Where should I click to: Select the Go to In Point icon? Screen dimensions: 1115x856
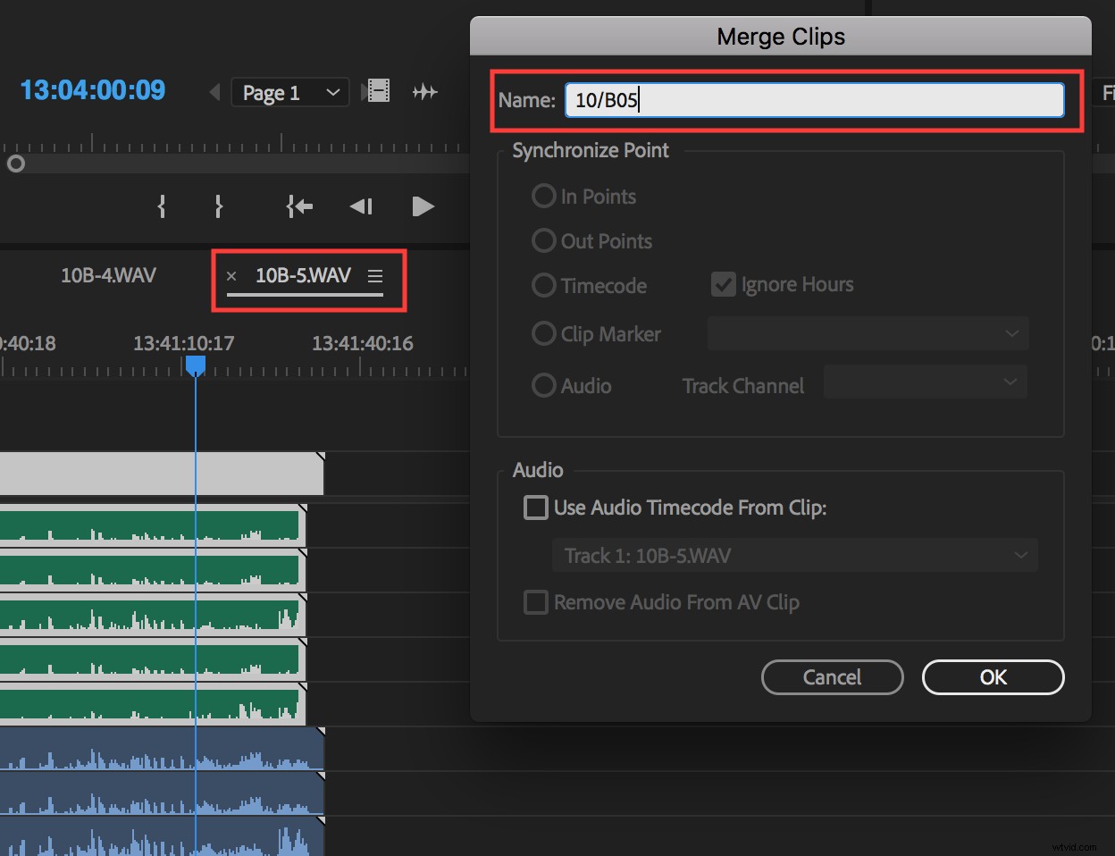(299, 206)
